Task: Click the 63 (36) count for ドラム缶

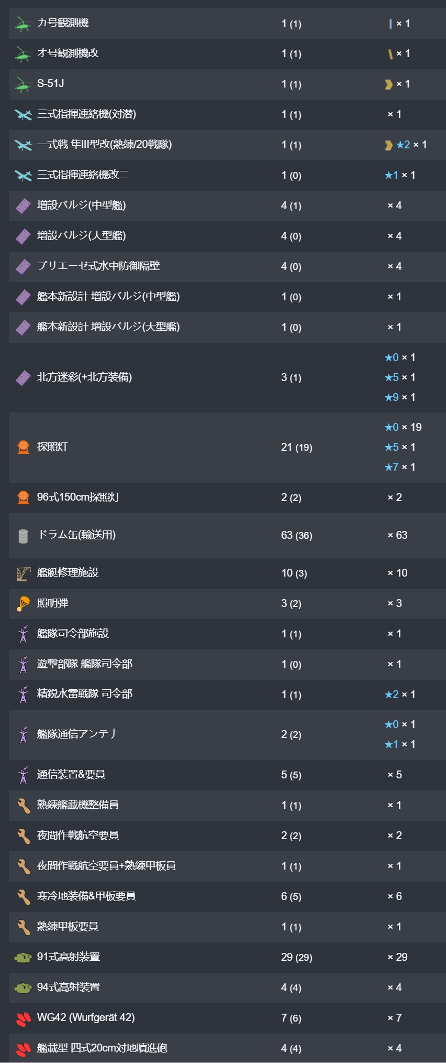Action: point(296,536)
